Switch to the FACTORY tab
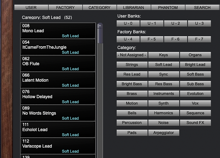Viewport: 220px width, 158px height. coord(65,8)
